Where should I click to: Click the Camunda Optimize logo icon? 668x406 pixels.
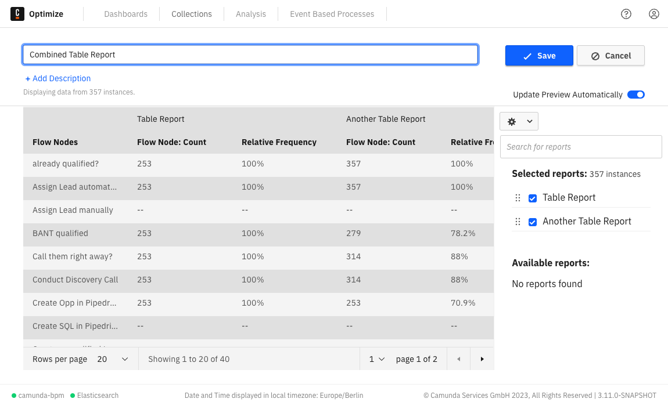(x=17, y=14)
